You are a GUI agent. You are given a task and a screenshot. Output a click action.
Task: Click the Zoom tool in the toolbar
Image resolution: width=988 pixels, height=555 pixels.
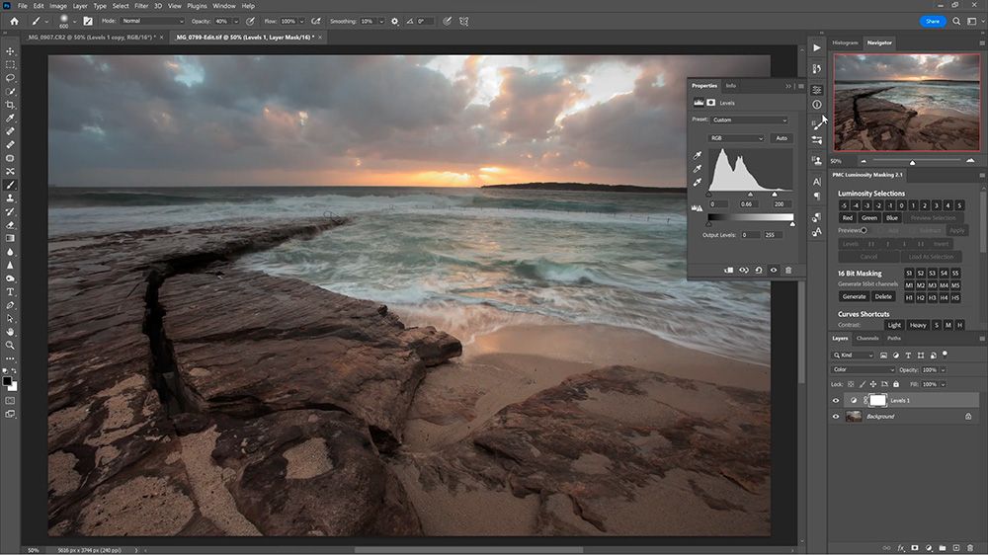pos(11,345)
